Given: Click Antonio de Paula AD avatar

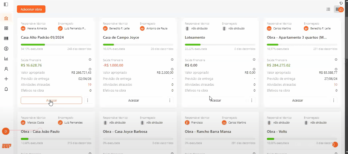Looking at the screenshot, I should [x=142, y=28].
